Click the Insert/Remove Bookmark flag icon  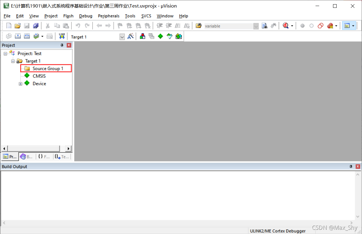tap(120, 26)
